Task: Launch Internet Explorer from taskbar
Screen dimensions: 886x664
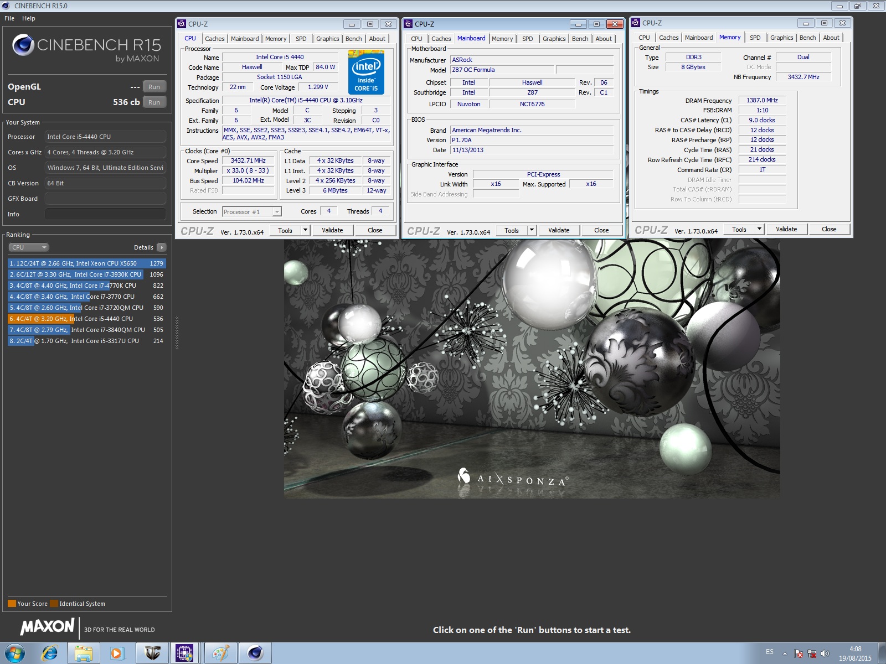Action: (x=50, y=653)
